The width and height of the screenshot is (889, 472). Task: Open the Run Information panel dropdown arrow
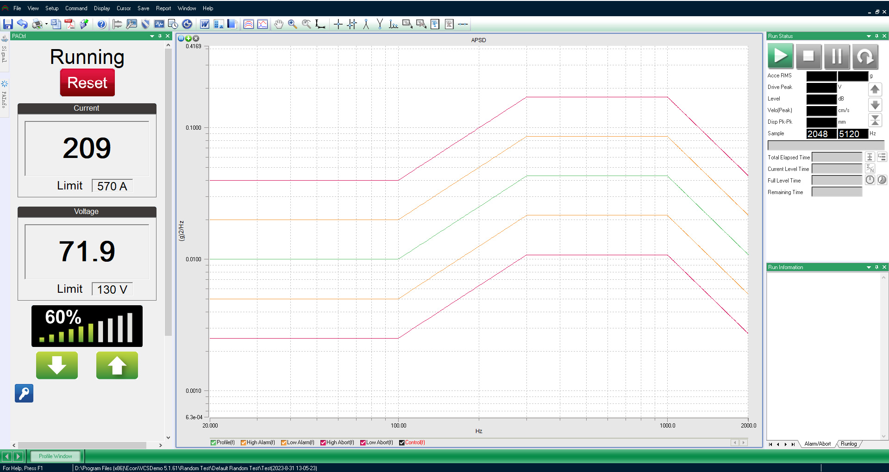(x=869, y=267)
